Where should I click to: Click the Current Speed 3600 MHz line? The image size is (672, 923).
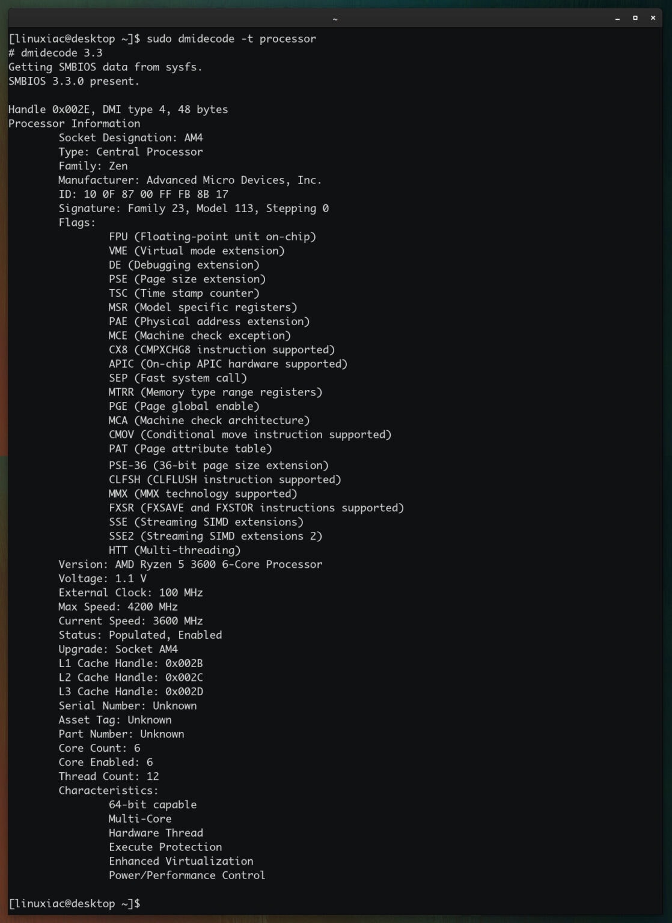pos(130,621)
